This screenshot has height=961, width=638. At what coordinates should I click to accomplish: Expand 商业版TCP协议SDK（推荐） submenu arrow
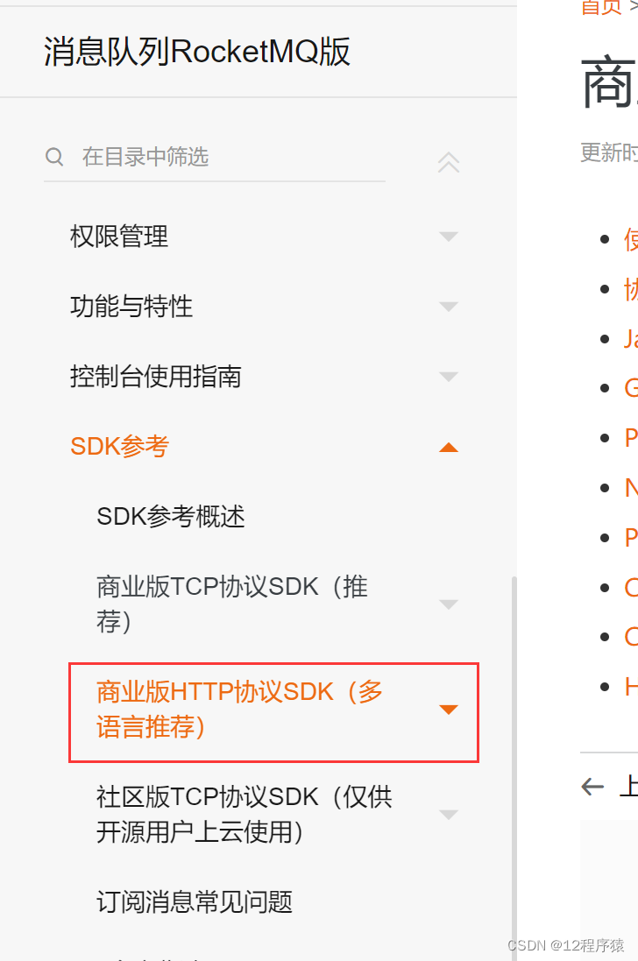click(x=449, y=604)
